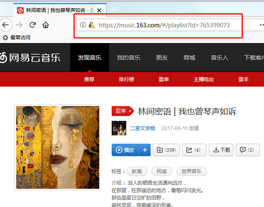Click the browser forward arrow
The width and height of the screenshot is (264, 207).
tap(19, 25)
